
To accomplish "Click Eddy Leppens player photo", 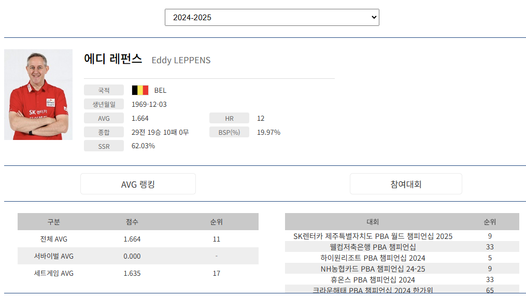I will (38, 95).
